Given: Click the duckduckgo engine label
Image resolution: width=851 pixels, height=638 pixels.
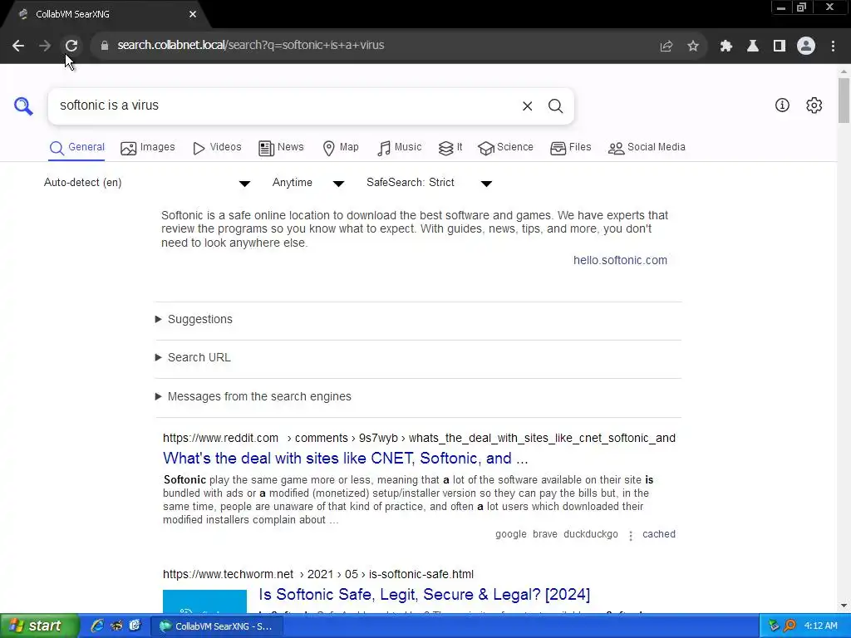Looking at the screenshot, I should click(591, 534).
